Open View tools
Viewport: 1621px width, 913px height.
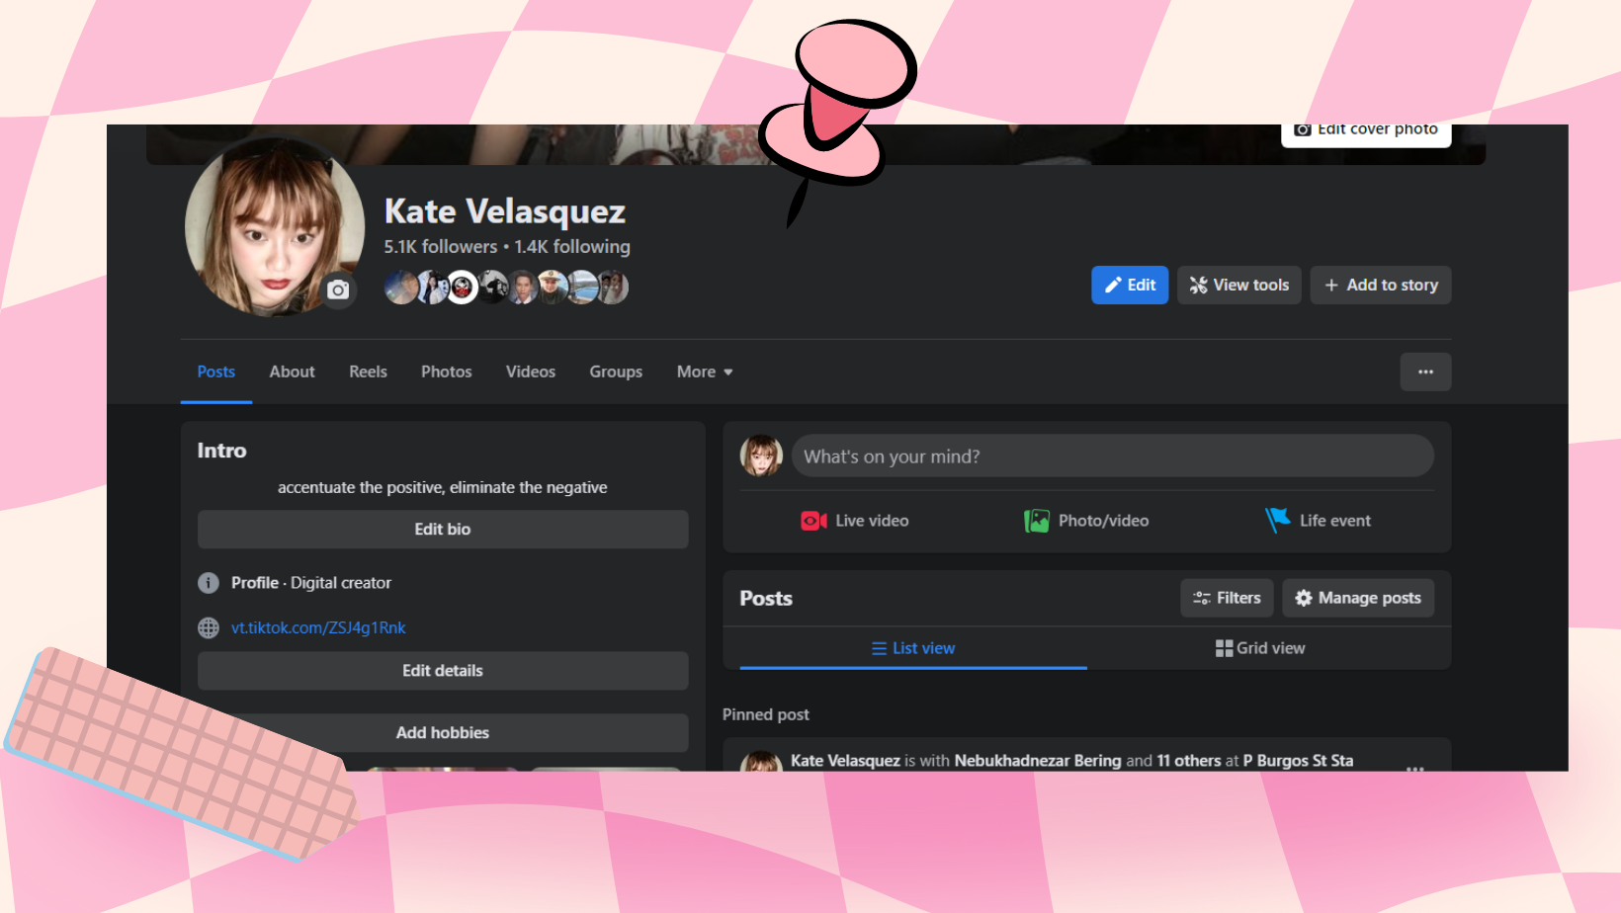(1239, 285)
